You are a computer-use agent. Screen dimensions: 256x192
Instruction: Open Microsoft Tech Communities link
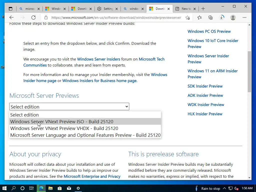[x=151, y=59]
